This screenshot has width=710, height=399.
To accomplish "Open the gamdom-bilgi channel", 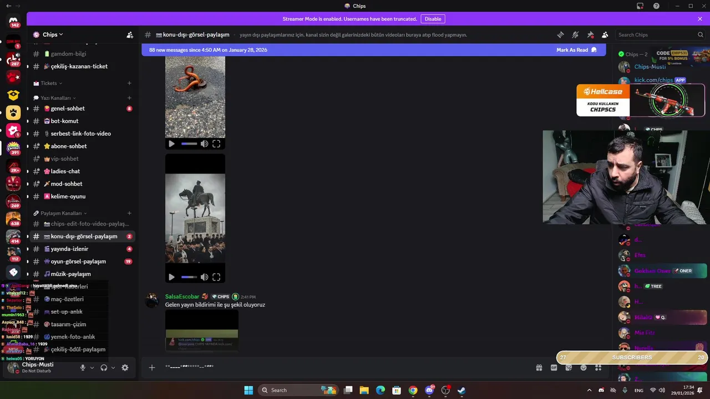I will pyautogui.click(x=82, y=54).
